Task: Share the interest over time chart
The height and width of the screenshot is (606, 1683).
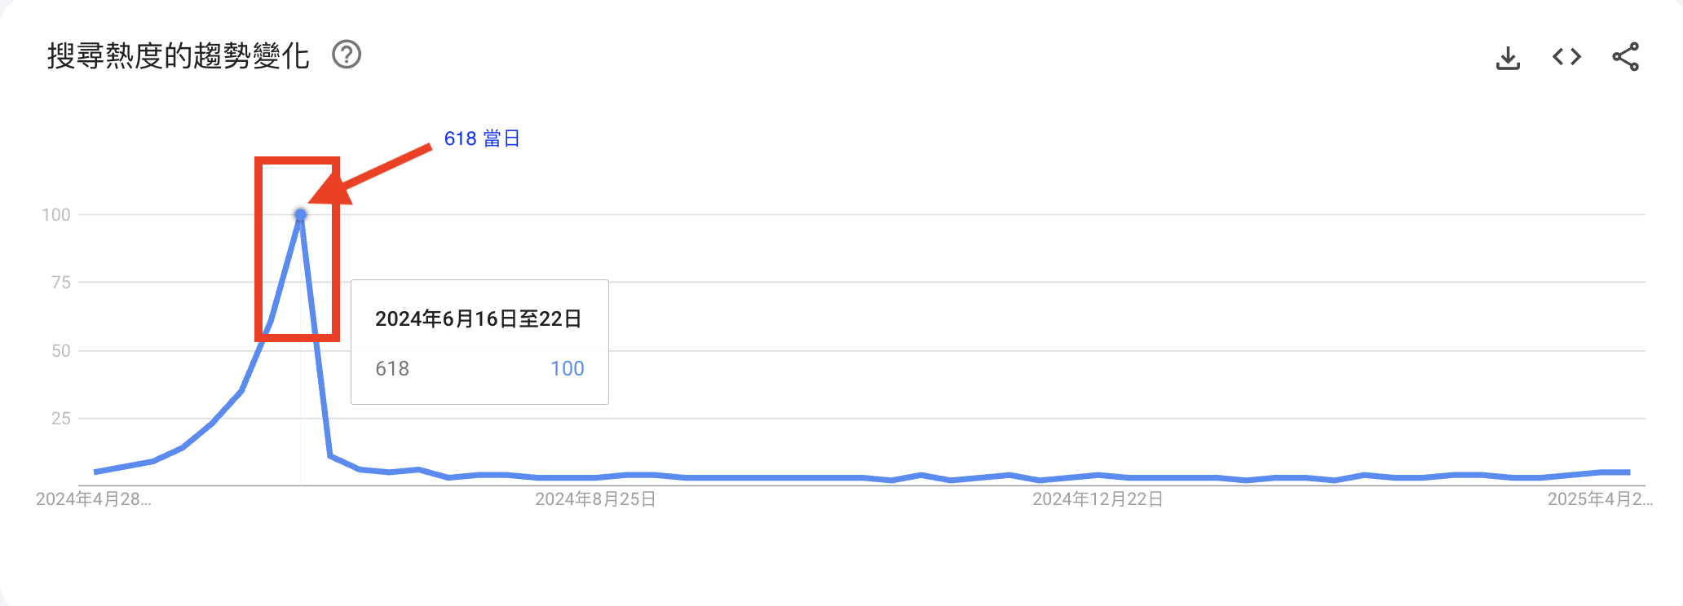Action: click(1625, 57)
